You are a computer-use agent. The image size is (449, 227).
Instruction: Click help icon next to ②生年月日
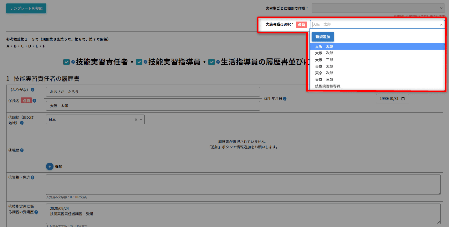click(285, 99)
